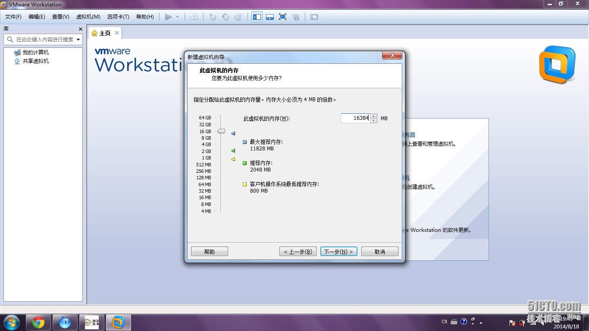Switch to the 主页 tab
Image resolution: width=589 pixels, height=331 pixels.
tap(105, 33)
